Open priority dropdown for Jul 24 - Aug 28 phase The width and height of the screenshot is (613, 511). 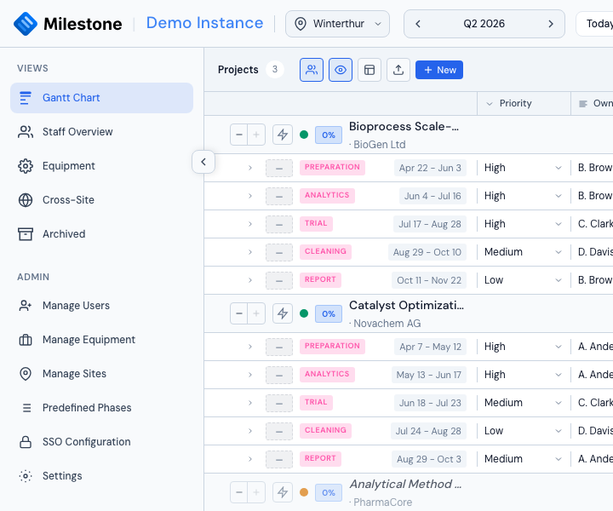pos(523,431)
